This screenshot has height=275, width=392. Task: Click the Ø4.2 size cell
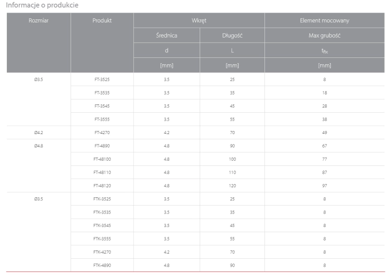[x=39, y=133]
